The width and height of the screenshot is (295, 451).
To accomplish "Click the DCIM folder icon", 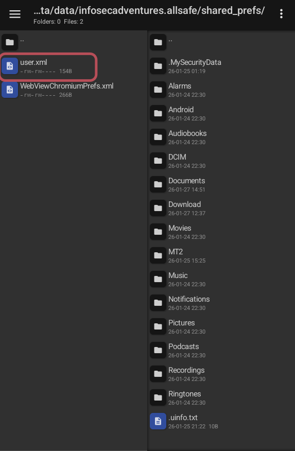I will click(x=158, y=161).
